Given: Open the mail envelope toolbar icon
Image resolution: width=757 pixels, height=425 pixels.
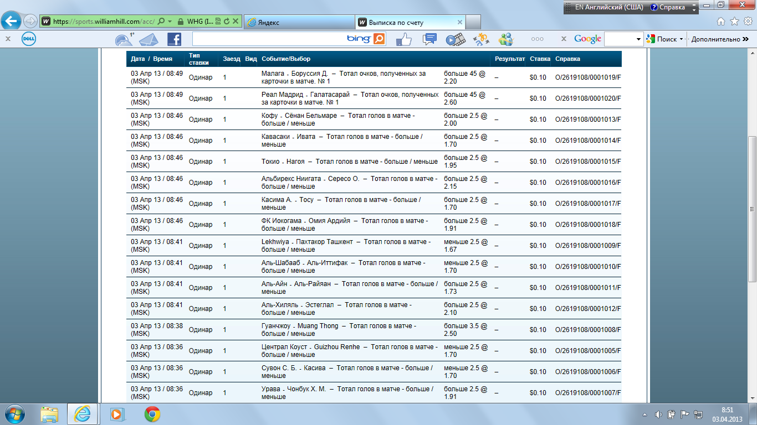Looking at the screenshot, I should pos(149,39).
